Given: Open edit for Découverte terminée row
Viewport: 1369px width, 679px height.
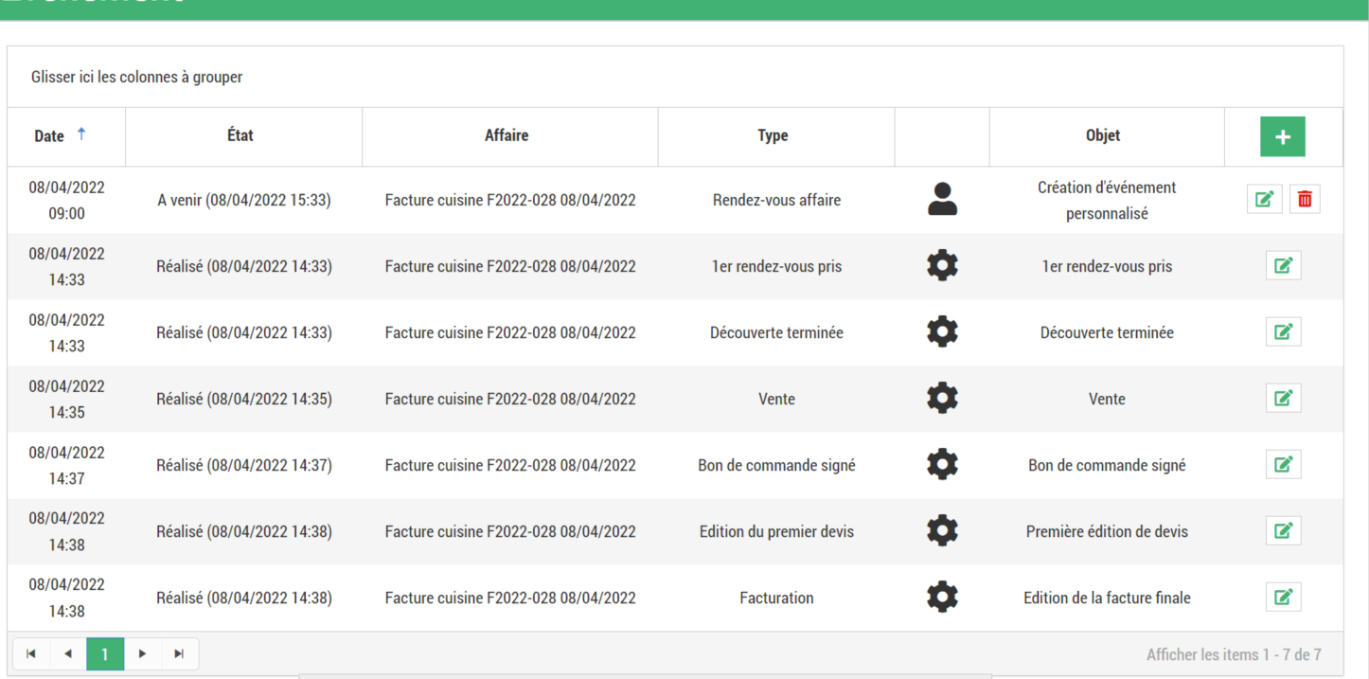Looking at the screenshot, I should coord(1283,332).
